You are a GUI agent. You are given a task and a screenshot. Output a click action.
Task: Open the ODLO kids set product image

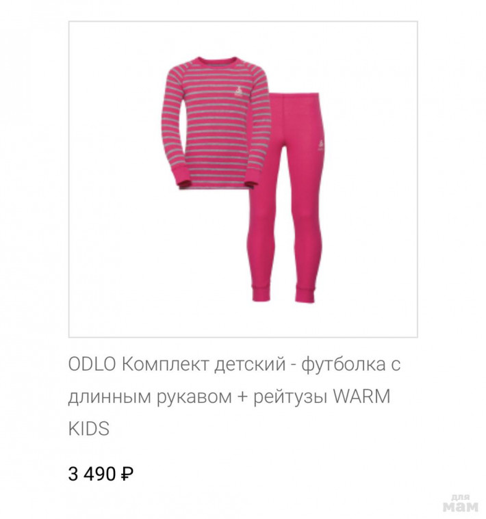point(243,179)
